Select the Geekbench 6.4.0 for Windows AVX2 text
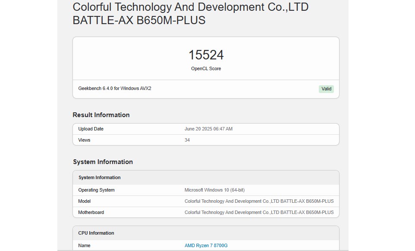 [x=115, y=88]
